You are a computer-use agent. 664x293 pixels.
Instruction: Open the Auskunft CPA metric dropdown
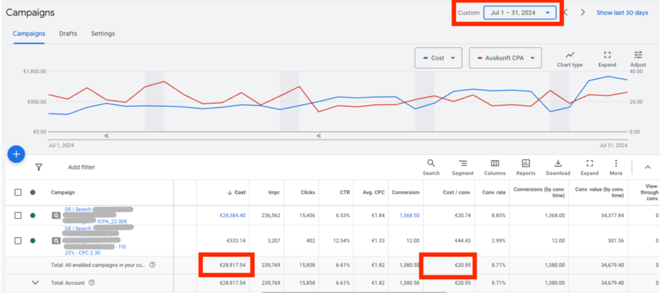coord(504,58)
